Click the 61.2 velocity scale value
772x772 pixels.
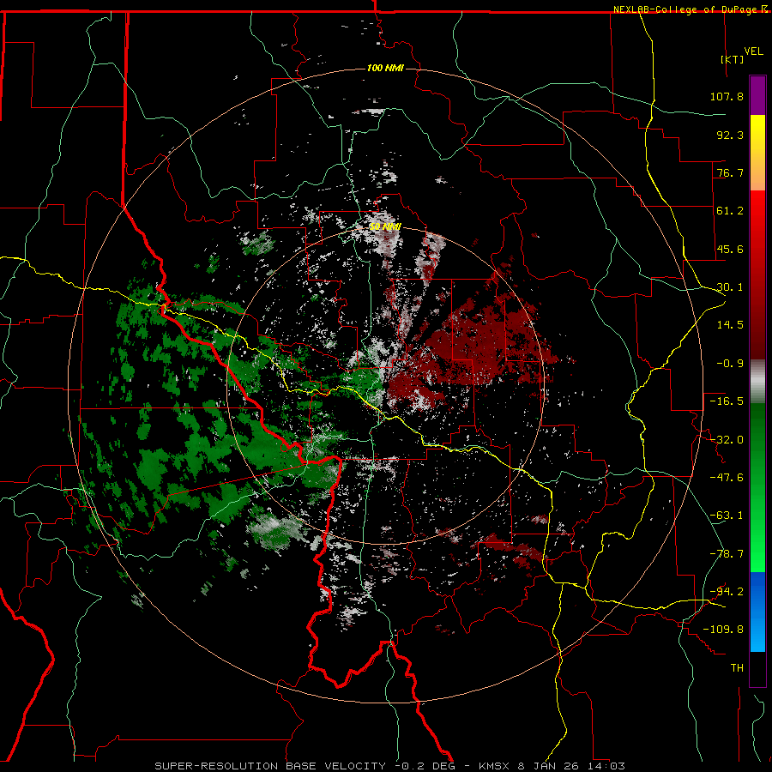[730, 211]
